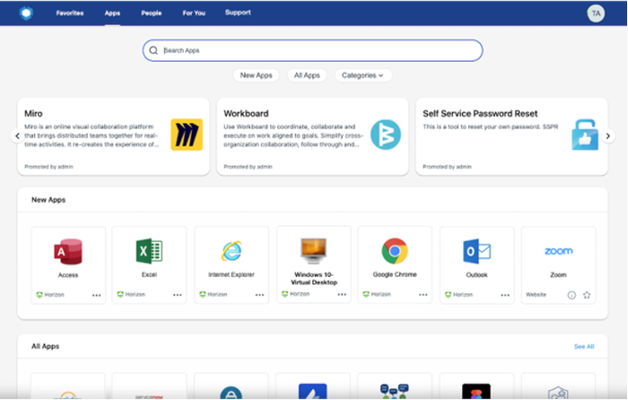Toggle the favorite star on Zoom
628x400 pixels.
pyautogui.click(x=586, y=295)
